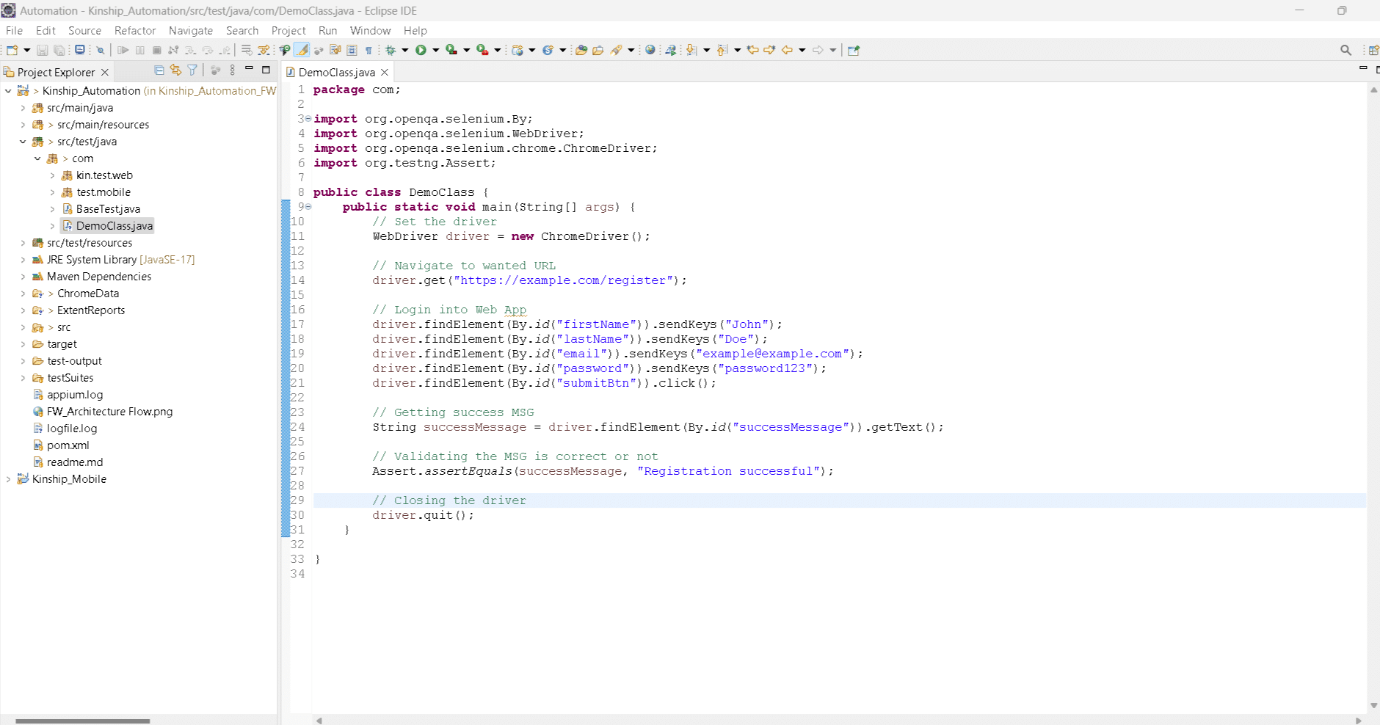Click the Terminate stop icon
This screenshot has width=1380, height=725.
156,50
